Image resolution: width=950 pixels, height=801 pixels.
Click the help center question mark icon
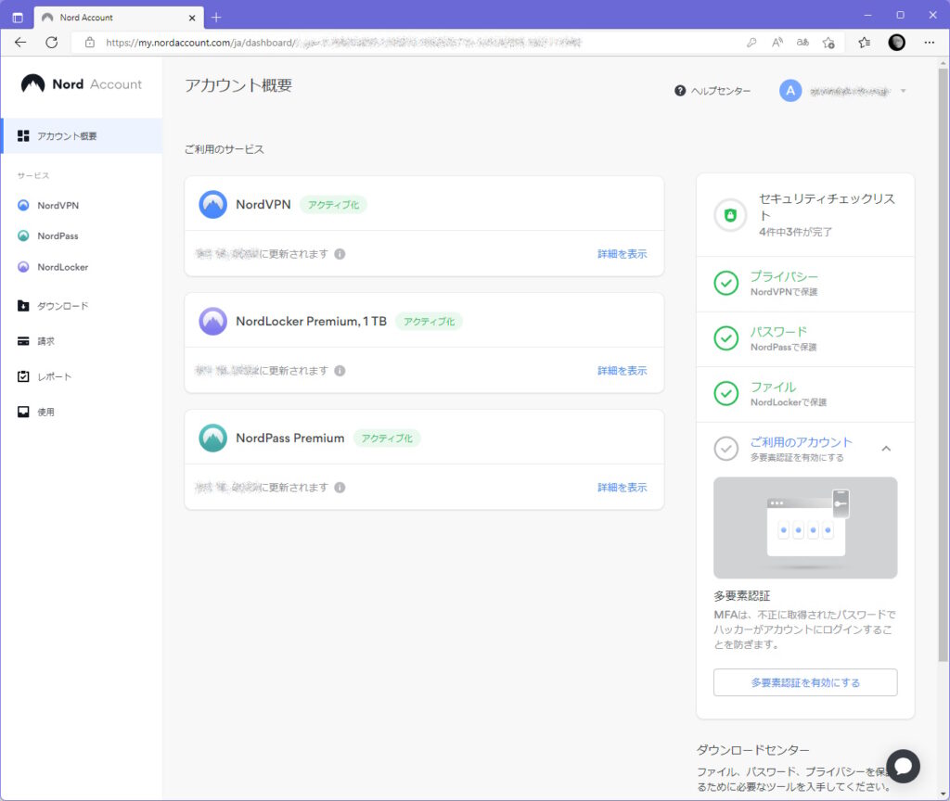click(x=680, y=91)
